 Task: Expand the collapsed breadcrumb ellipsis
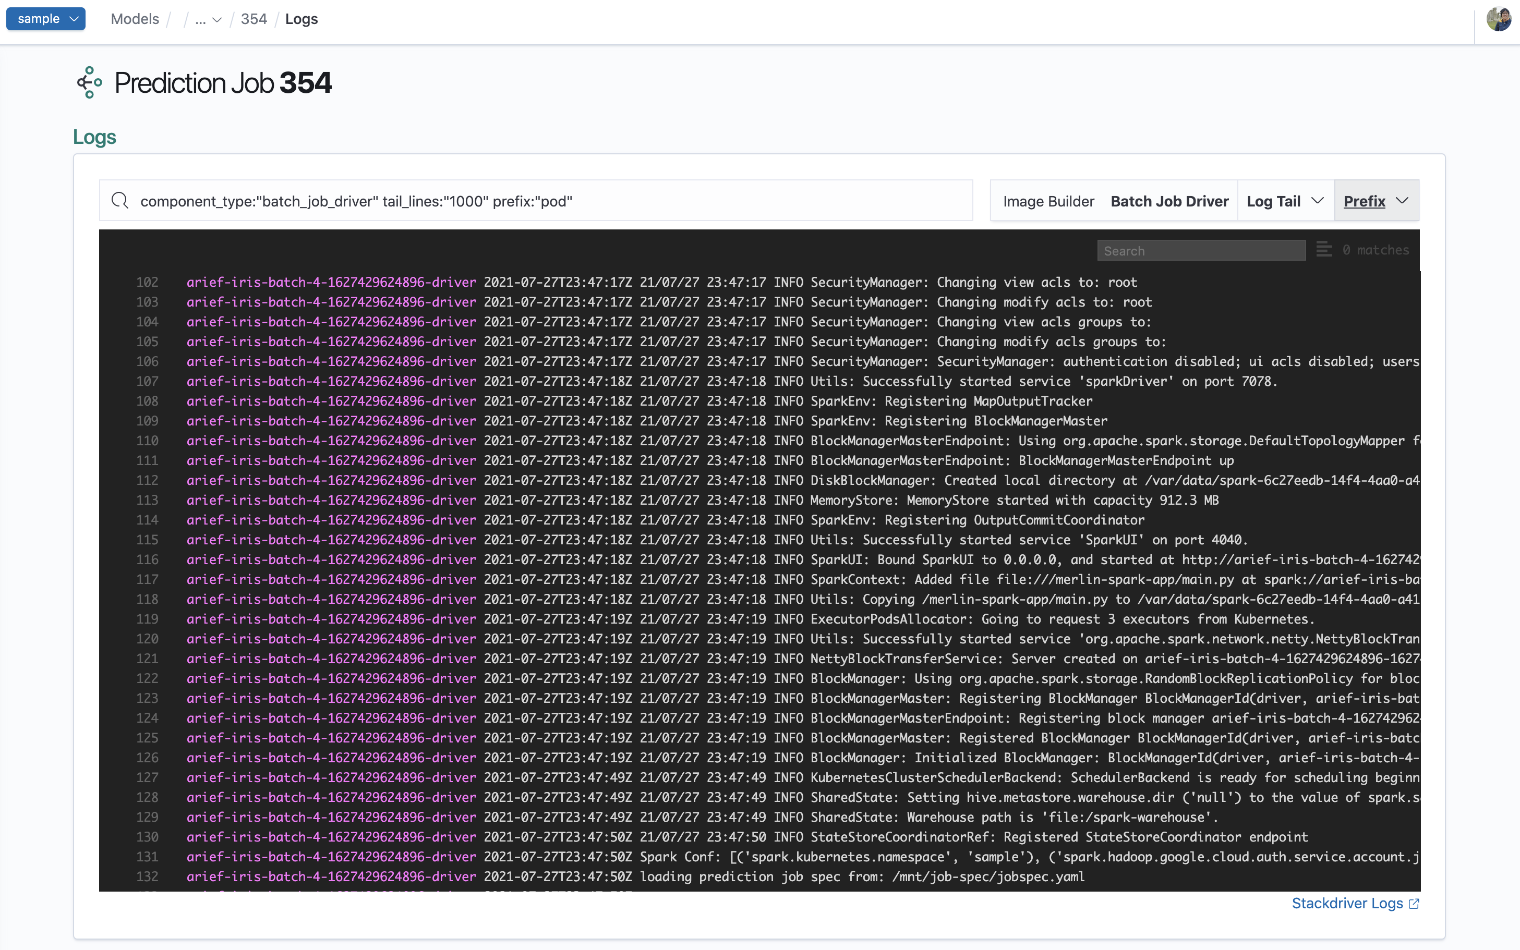pyautogui.click(x=208, y=19)
